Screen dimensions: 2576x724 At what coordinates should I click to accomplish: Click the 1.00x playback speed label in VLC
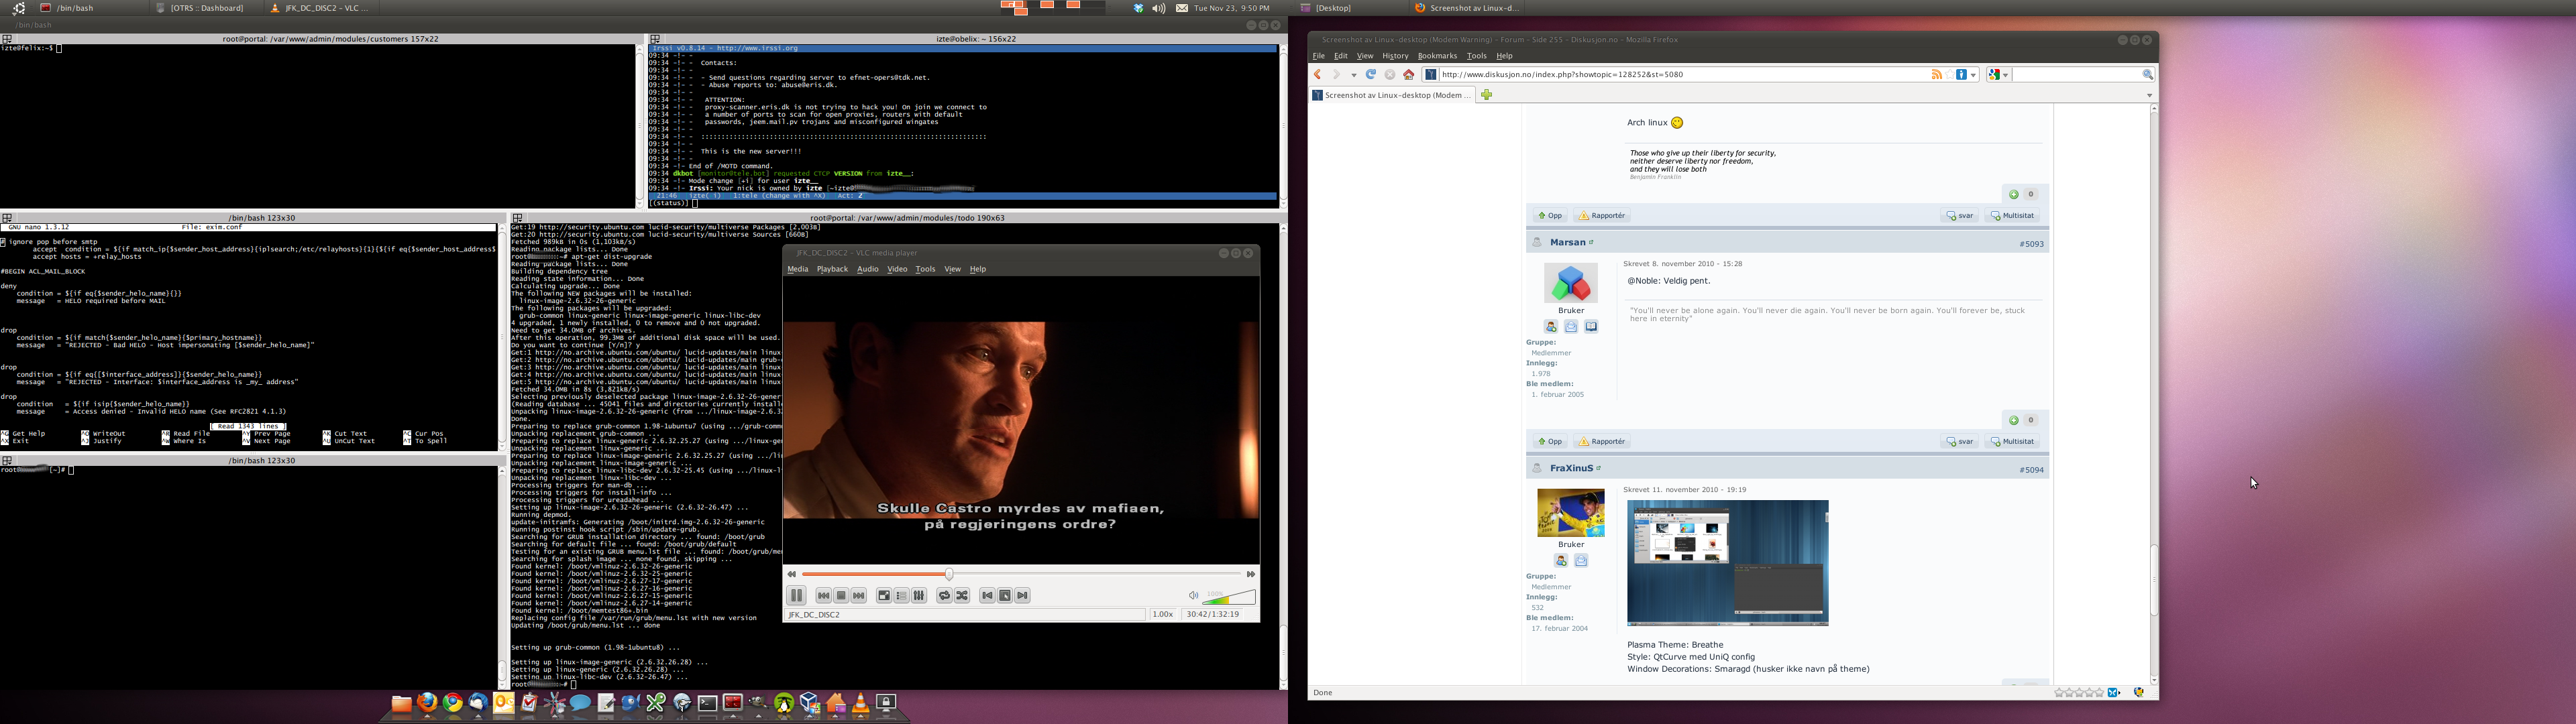pos(1163,615)
